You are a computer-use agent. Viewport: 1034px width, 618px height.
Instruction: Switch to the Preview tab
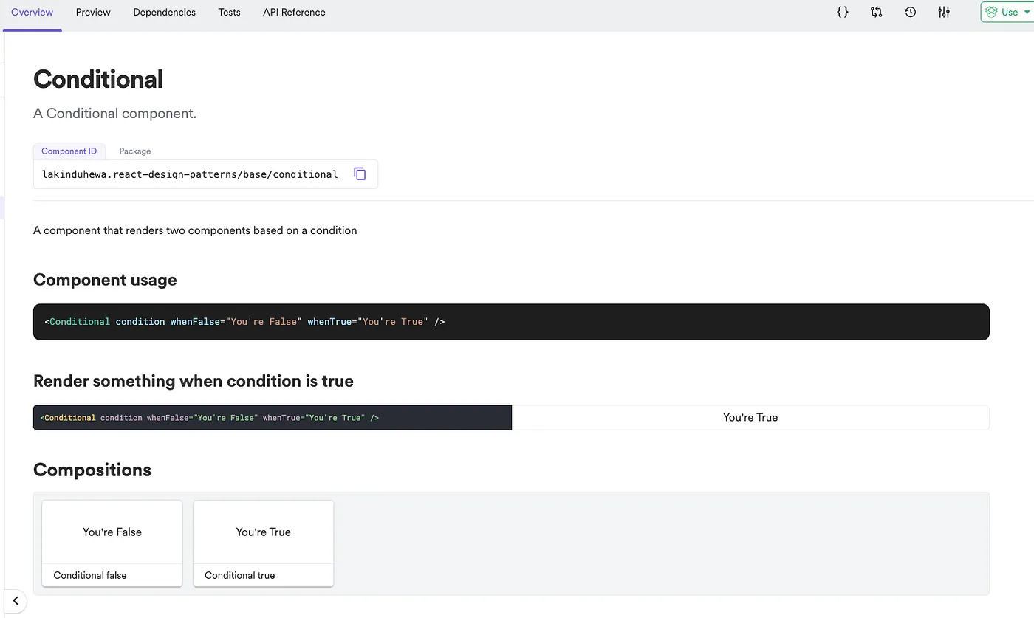93,13
